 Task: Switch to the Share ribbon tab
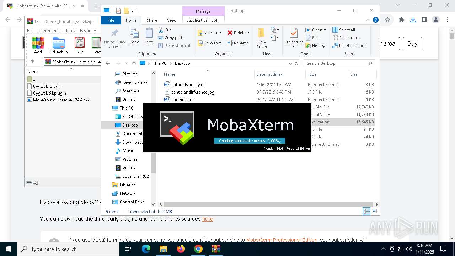point(152,20)
